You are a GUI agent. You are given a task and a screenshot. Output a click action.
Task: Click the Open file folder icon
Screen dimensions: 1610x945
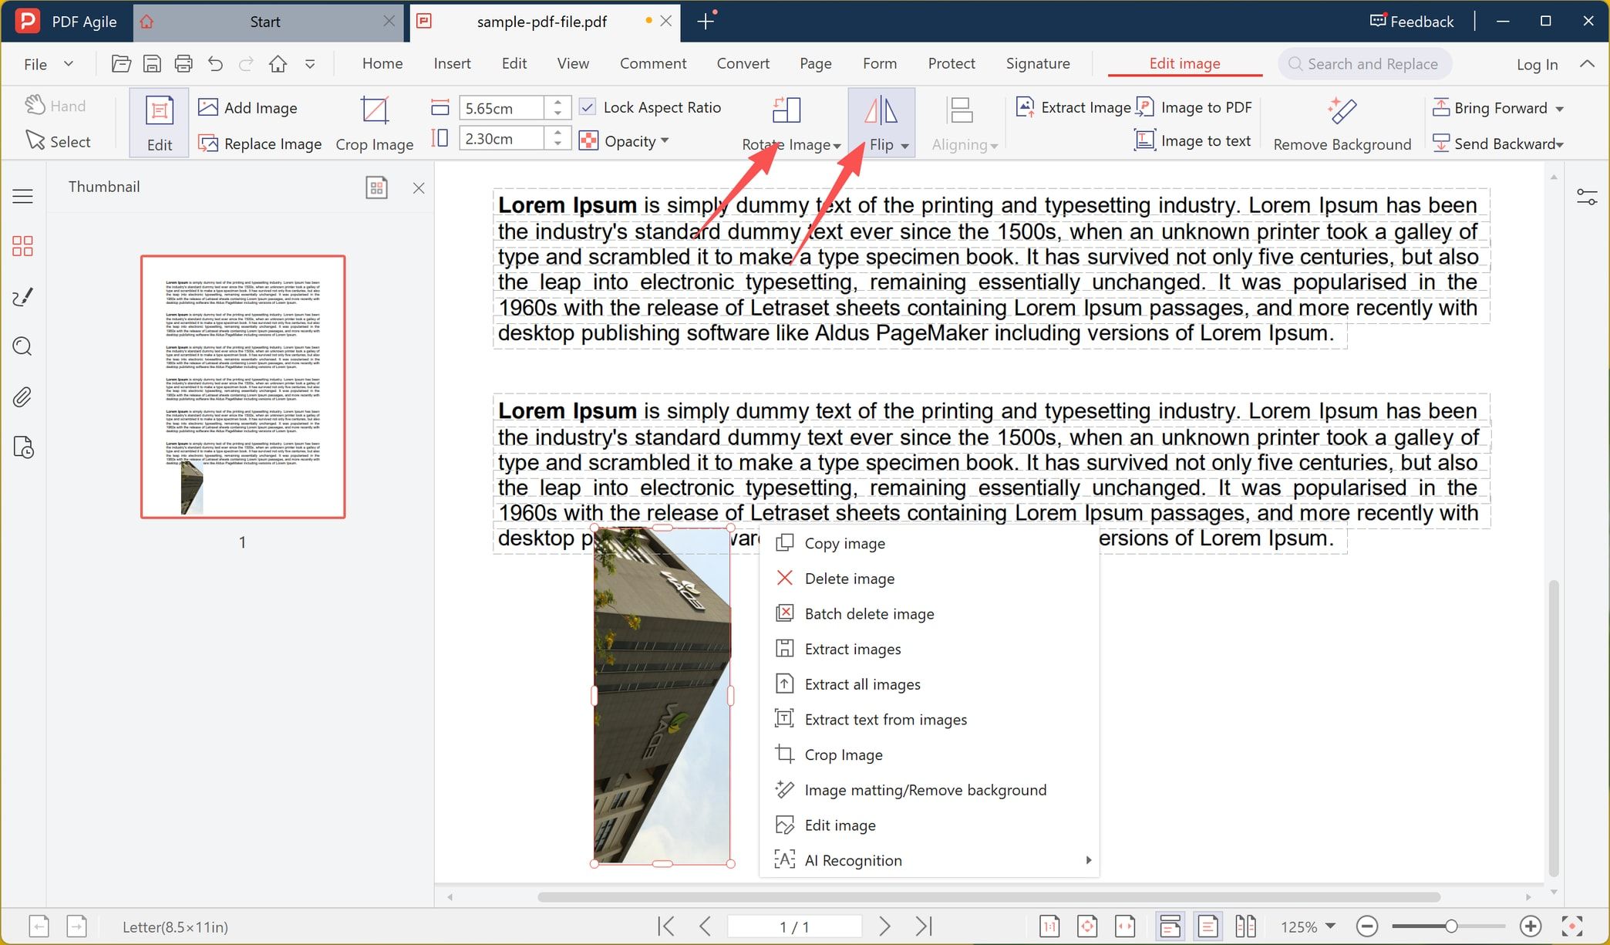121,64
